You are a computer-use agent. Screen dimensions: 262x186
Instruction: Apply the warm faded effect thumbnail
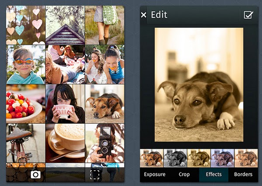click(x=246, y=158)
